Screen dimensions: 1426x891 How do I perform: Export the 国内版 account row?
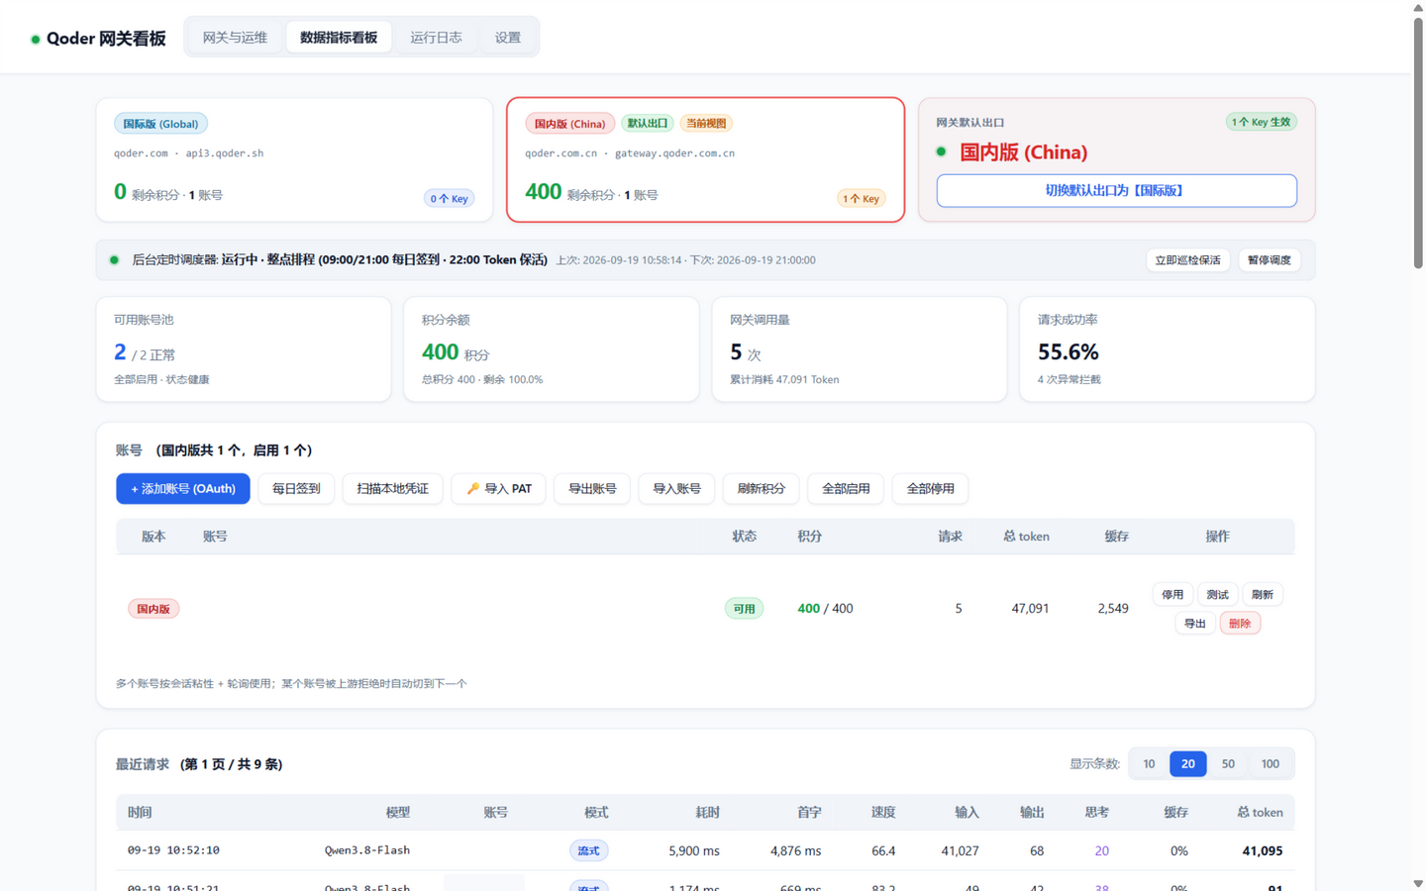1195,624
